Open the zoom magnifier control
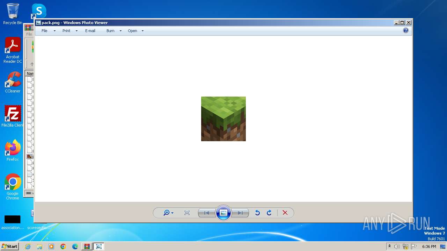Image resolution: width=447 pixels, height=251 pixels. [168, 213]
